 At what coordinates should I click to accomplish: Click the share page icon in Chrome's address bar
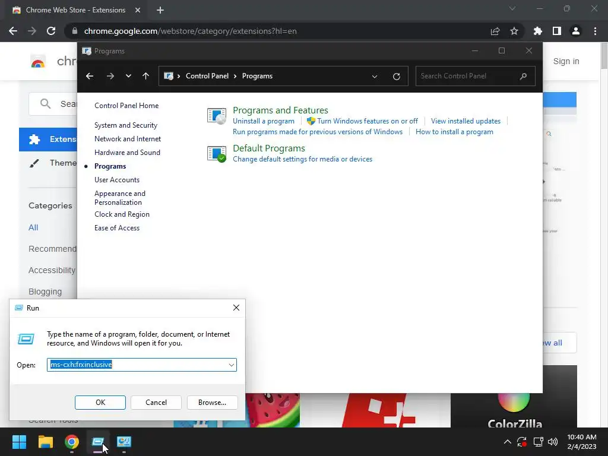[495, 31]
